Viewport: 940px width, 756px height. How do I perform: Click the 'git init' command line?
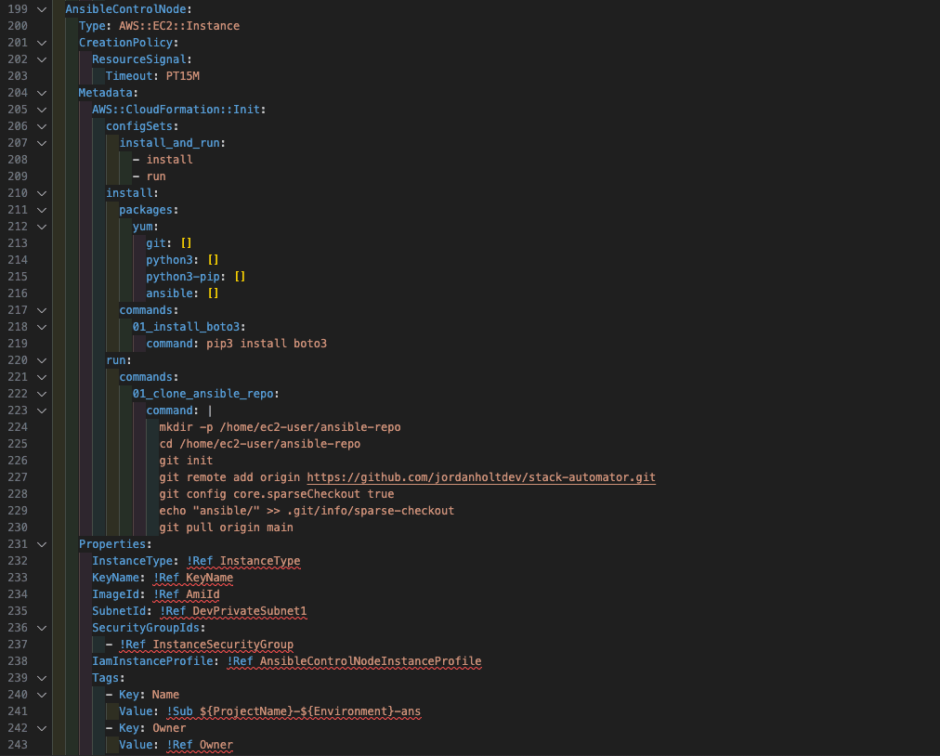186,461
